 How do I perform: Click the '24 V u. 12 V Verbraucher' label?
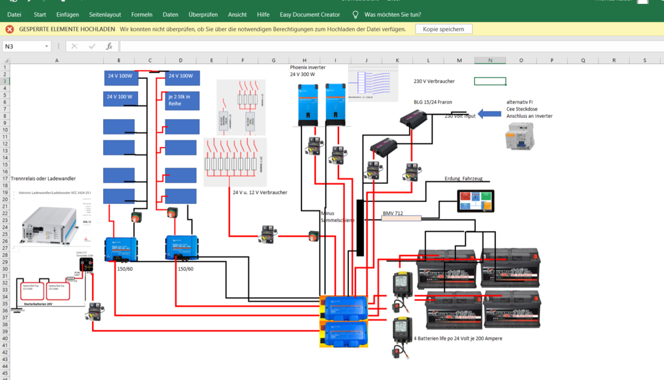[260, 192]
